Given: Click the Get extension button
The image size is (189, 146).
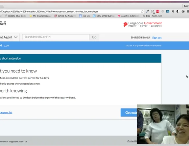Looking at the screenshot, I should pyautogui.click(x=129, y=112).
